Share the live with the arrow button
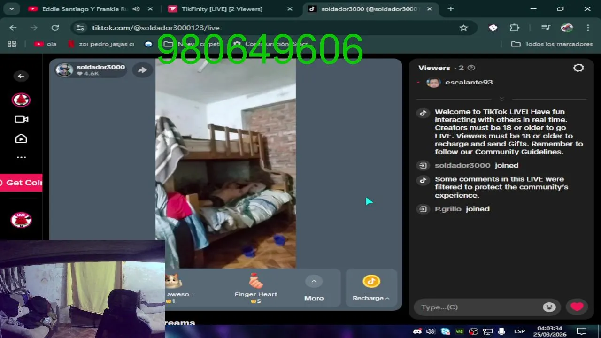Image resolution: width=601 pixels, height=338 pixels. tap(142, 70)
